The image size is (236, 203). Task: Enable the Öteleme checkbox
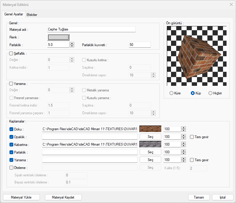coord(12,167)
